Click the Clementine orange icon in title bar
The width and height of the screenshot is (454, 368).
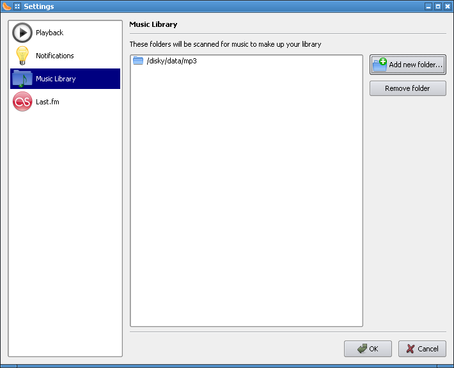coord(6,6)
